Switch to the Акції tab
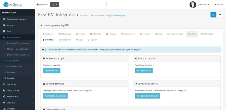226x110 pixels. [x=79, y=40]
